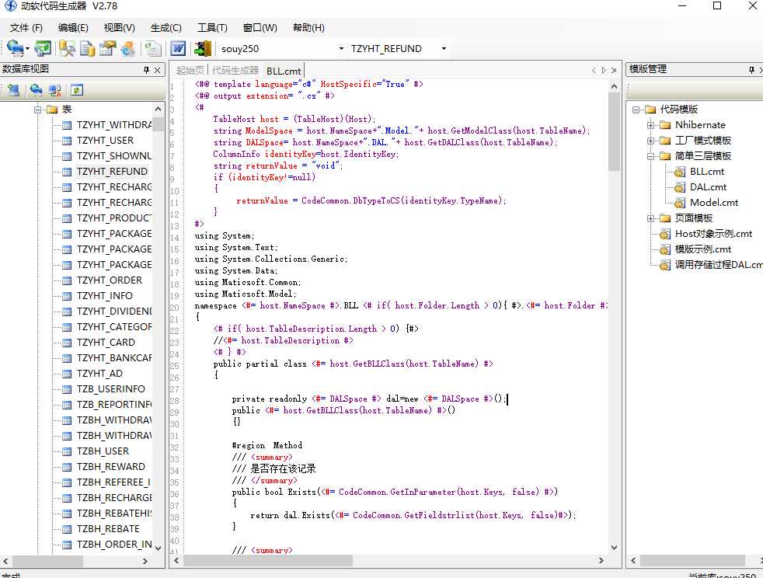Click the orange web globe toolbar icon

(x=128, y=48)
